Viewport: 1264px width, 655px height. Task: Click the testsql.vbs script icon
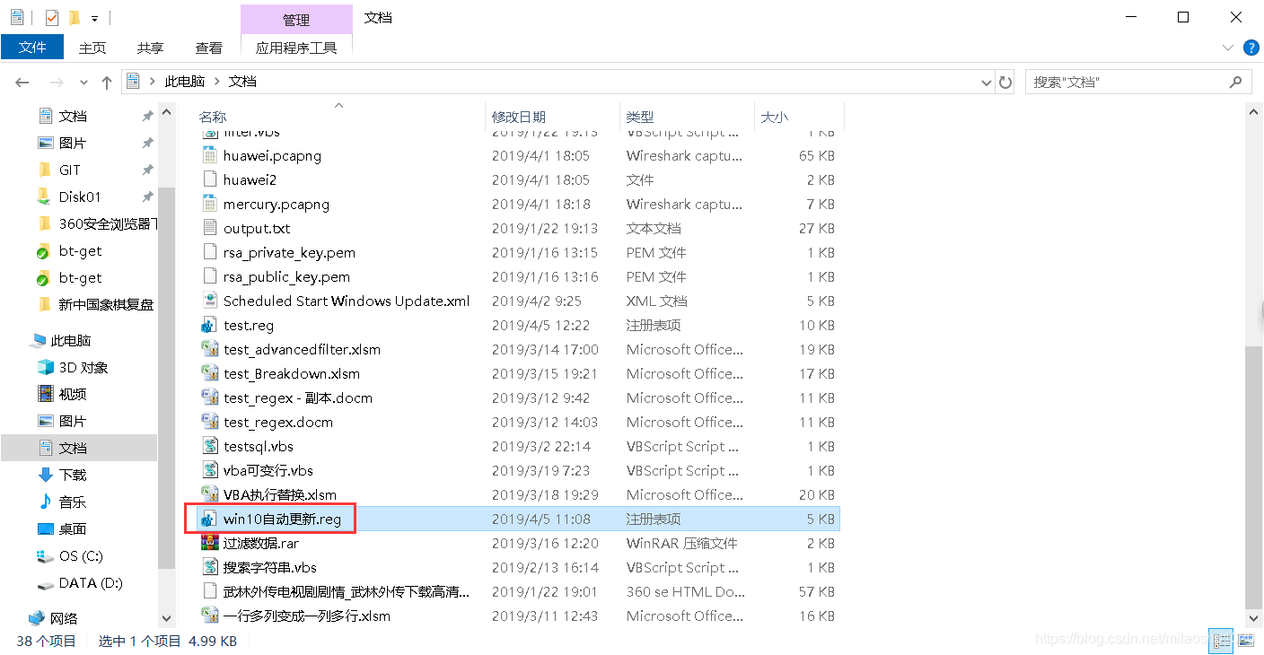coord(210,446)
